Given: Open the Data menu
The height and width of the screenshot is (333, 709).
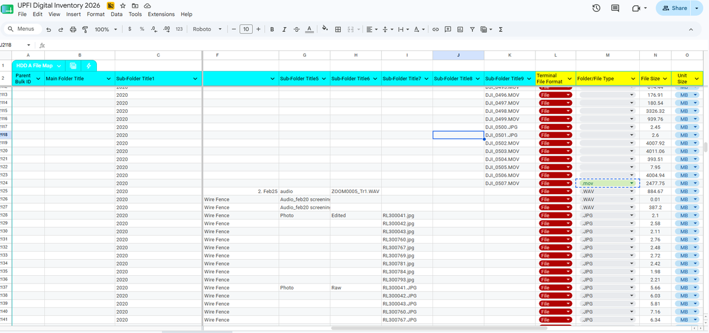Looking at the screenshot, I should 117,14.
